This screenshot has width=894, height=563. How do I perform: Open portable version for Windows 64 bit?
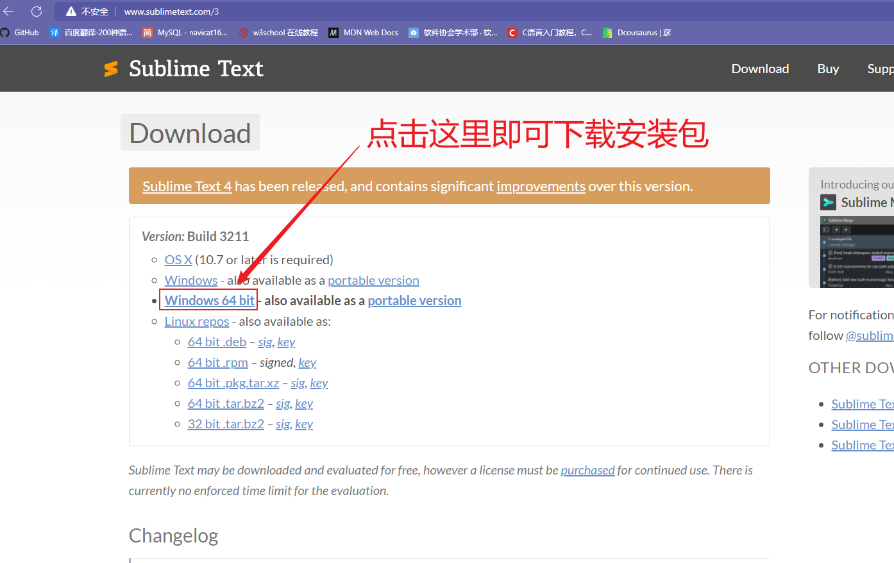click(414, 301)
